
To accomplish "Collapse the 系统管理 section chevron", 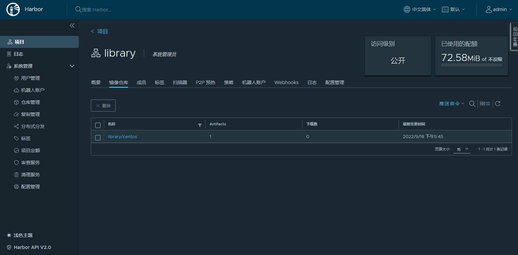I will coord(72,66).
